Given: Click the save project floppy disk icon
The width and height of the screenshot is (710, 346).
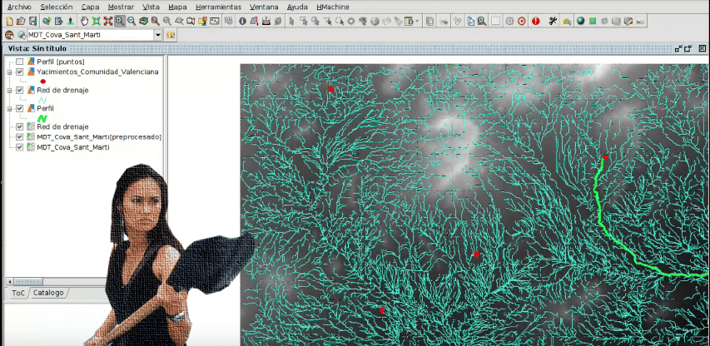Looking at the screenshot, I should pyautogui.click(x=32, y=20).
